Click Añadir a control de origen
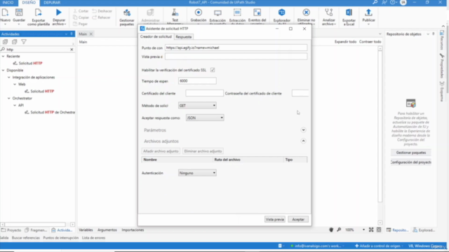Screen dimensions: 449x252 [x=377, y=246]
